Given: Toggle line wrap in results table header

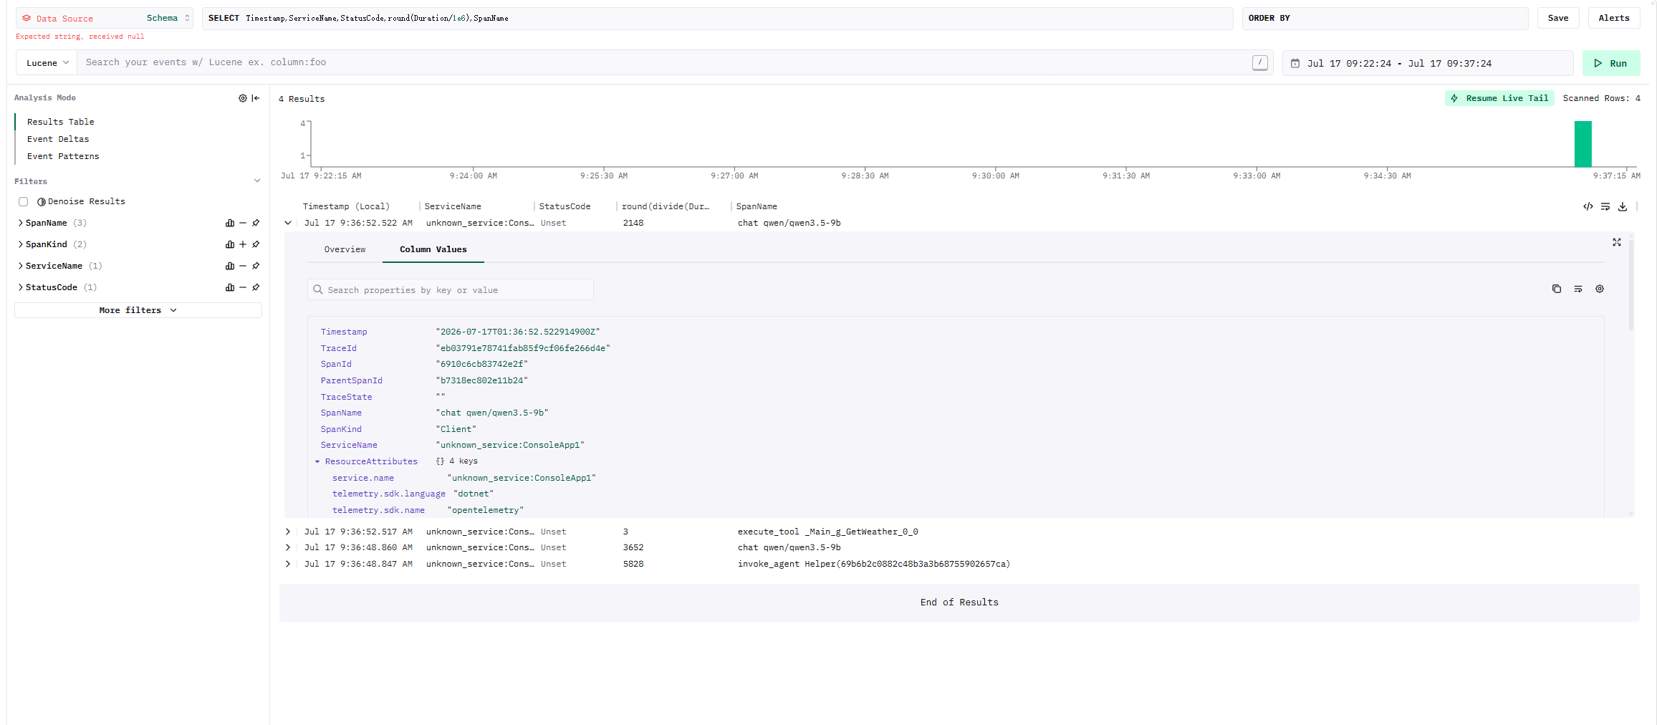Looking at the screenshot, I should 1605,207.
